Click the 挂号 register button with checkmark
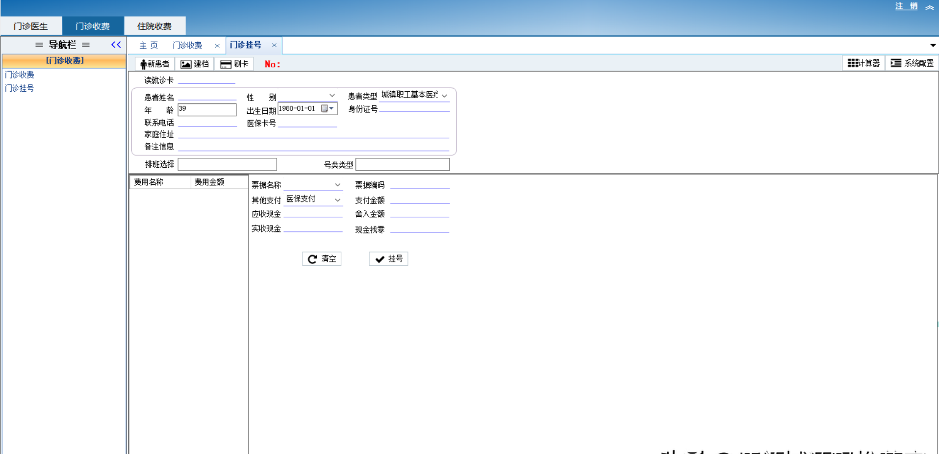Screen dimensions: 939x454 pyautogui.click(x=388, y=259)
